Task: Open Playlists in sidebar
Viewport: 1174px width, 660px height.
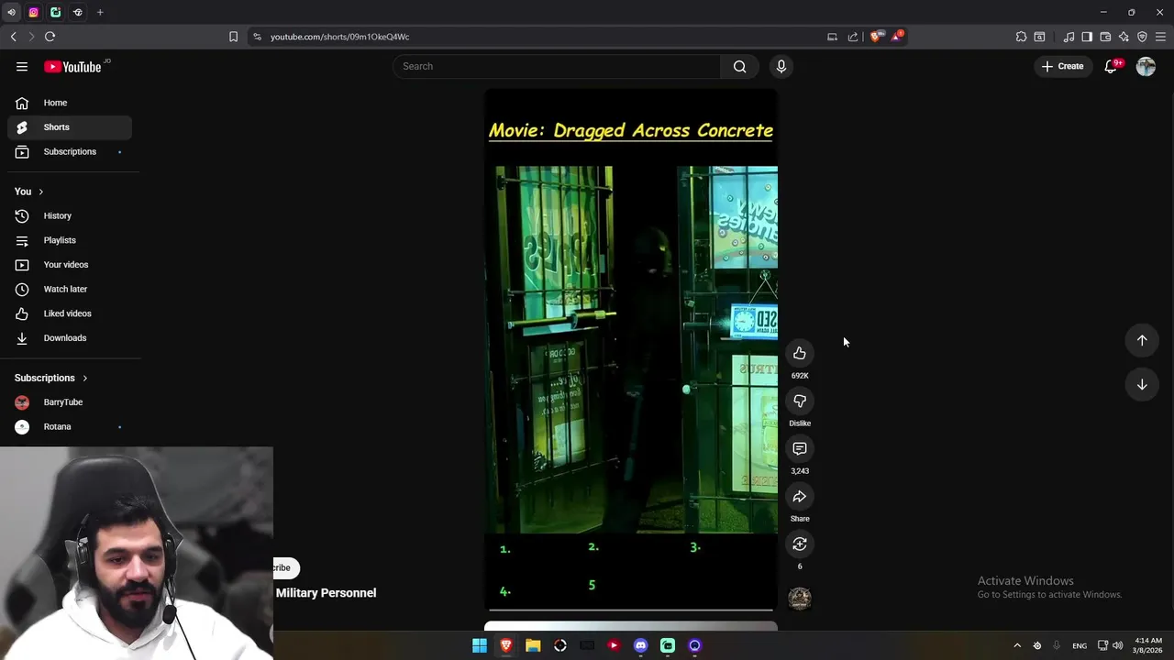Action: pos(70,240)
